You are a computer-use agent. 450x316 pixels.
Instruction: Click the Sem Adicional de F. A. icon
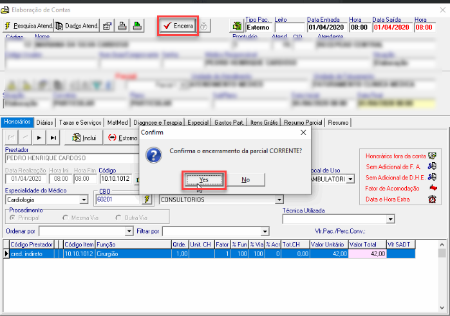(x=432, y=166)
